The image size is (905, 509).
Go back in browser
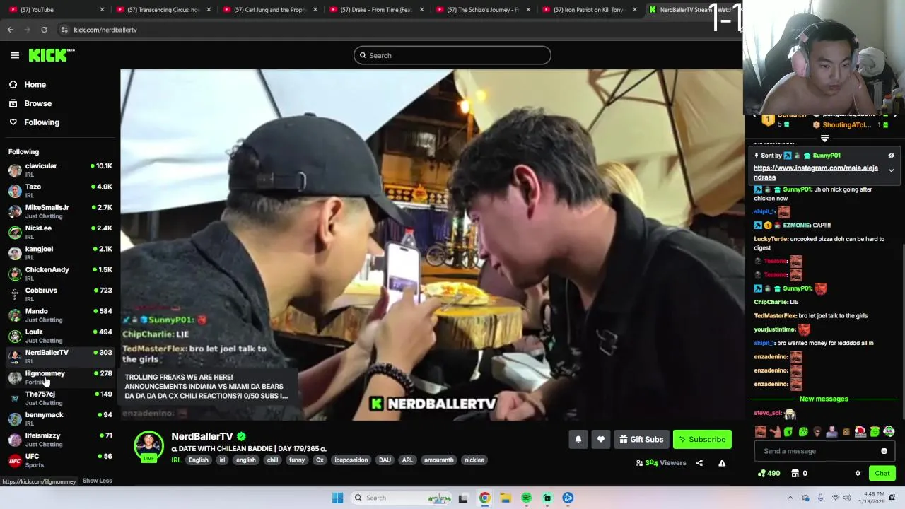[10, 30]
